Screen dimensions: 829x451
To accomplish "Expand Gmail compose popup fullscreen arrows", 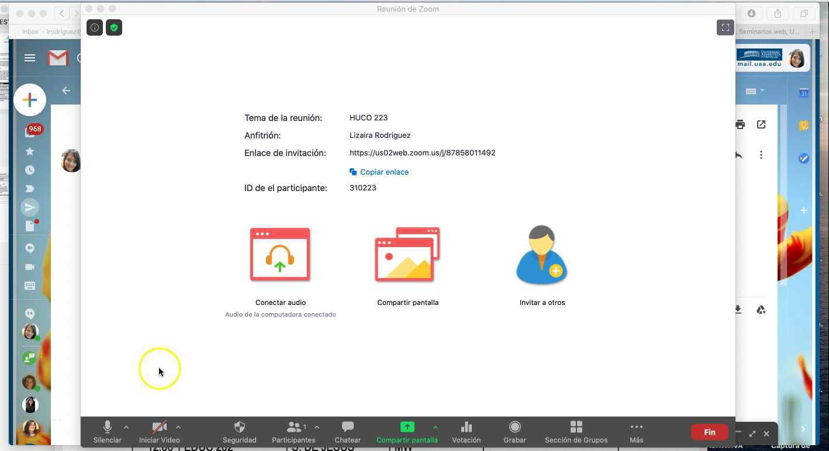I will (752, 433).
